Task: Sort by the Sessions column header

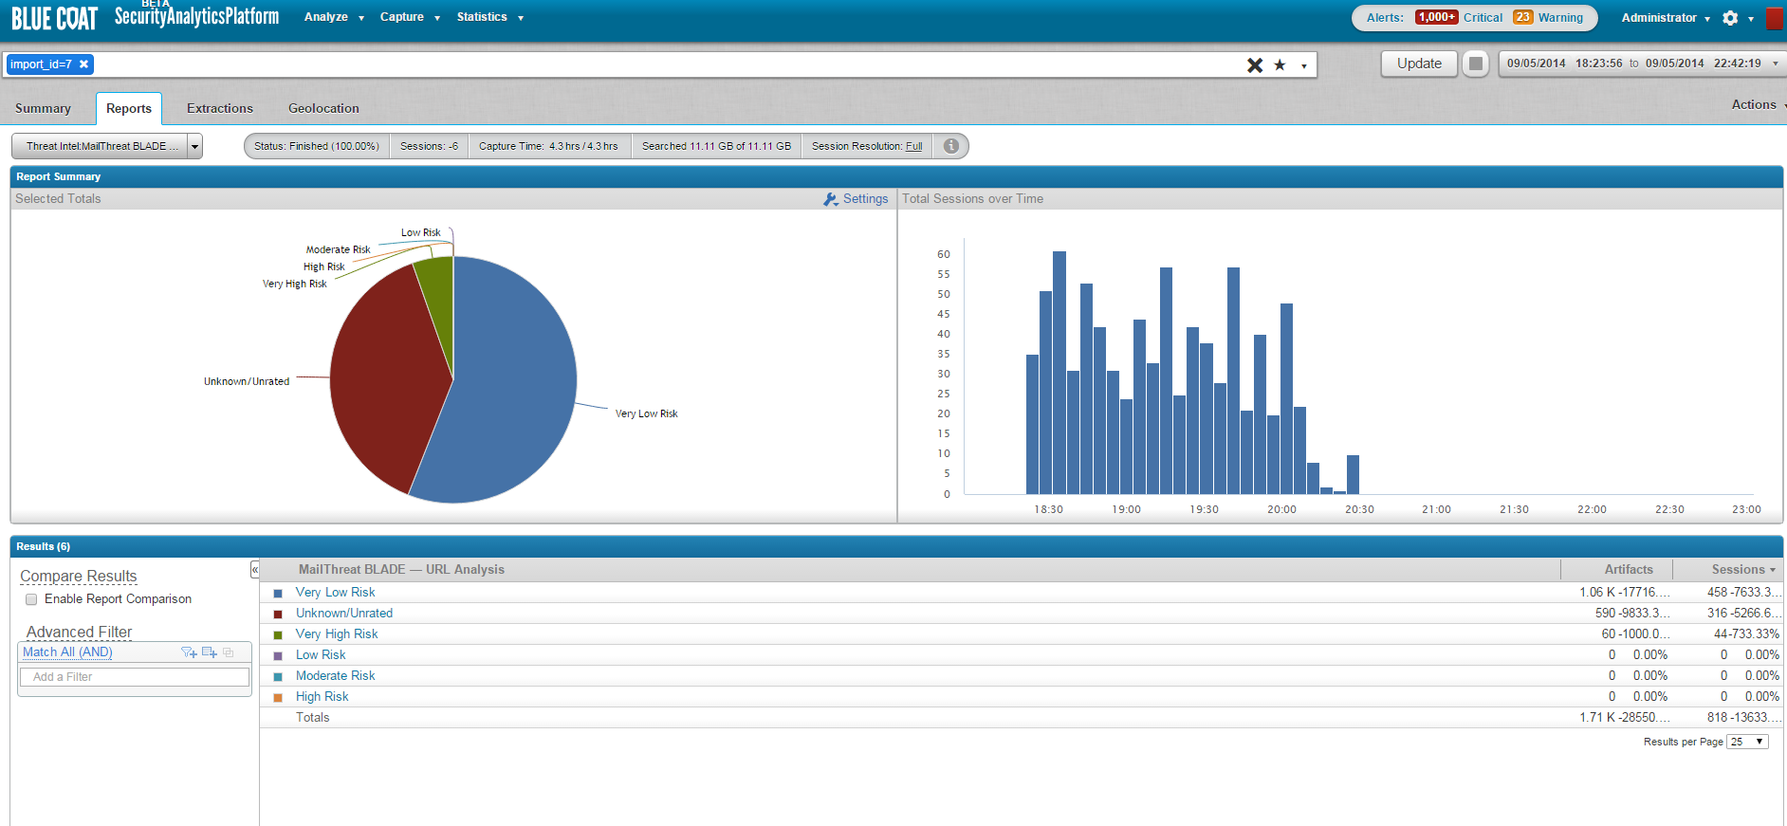Action: (x=1742, y=569)
